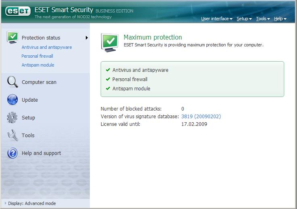Image resolution: width=297 pixels, height=209 pixels.
Task: Click ESET Smart Security title text
Action: click(64, 10)
